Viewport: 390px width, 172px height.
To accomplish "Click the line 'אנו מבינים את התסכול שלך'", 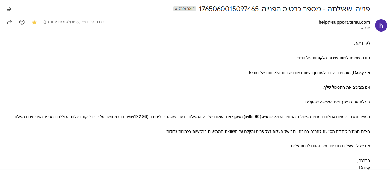I will (x=346, y=87).
